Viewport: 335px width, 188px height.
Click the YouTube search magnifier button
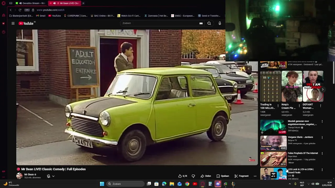pyautogui.click(x=209, y=23)
